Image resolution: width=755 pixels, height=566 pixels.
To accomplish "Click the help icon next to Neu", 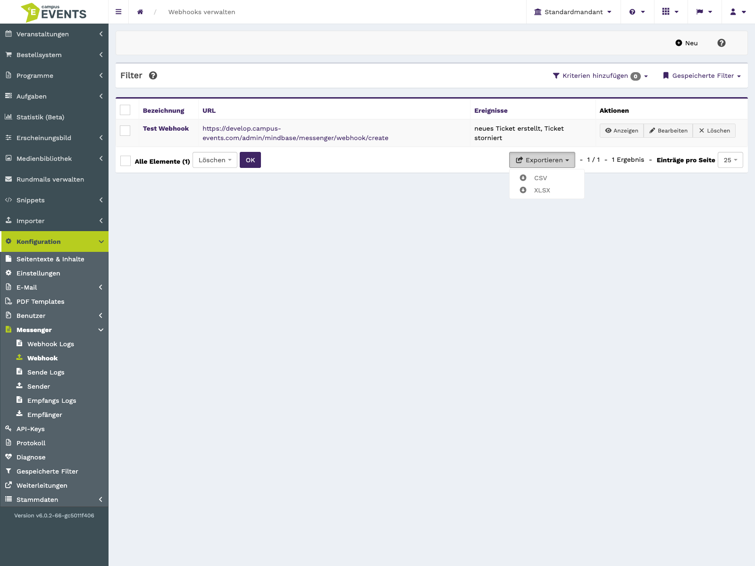I will (721, 43).
